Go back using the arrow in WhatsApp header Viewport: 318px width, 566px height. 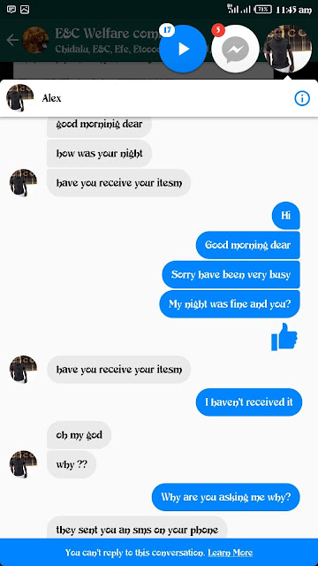[x=12, y=40]
